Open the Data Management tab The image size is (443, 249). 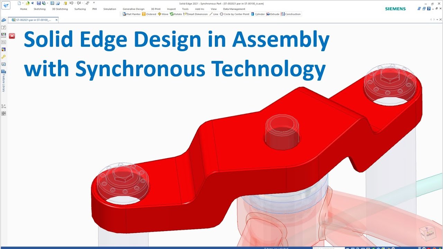[234, 9]
